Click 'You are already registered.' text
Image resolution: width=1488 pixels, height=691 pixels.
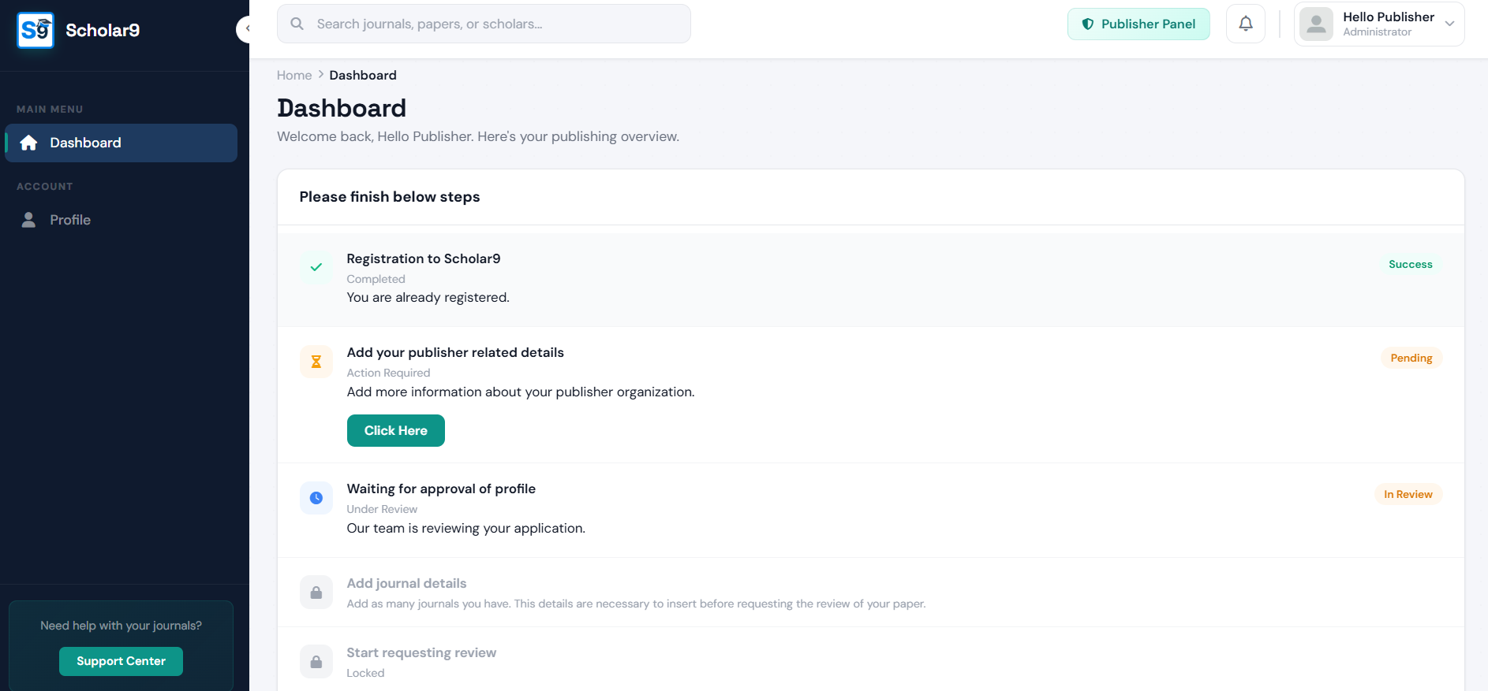[x=428, y=297]
